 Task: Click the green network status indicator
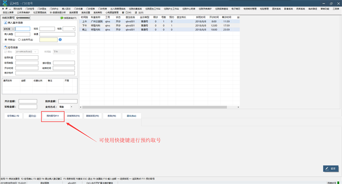coord(339,183)
